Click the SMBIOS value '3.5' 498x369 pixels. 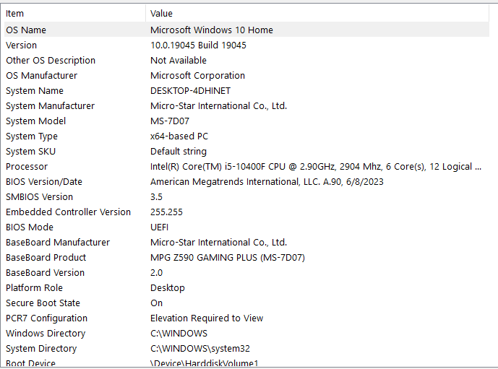[156, 197]
